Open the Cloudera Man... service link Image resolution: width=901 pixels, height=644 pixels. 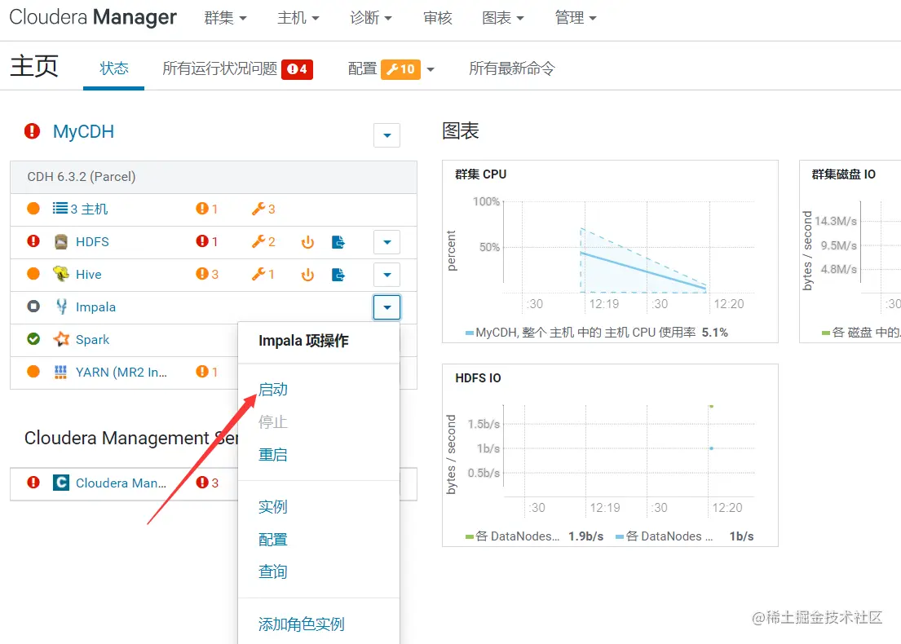pos(121,483)
